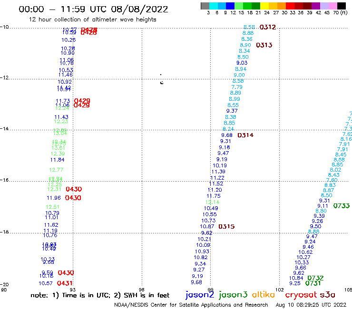Click the gray swatch in the wave height legend
The height and width of the screenshot is (309, 352).
point(205,6)
